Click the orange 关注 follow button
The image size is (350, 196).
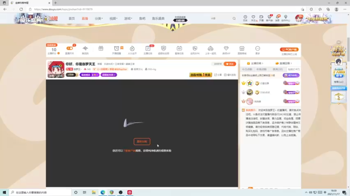230,64
